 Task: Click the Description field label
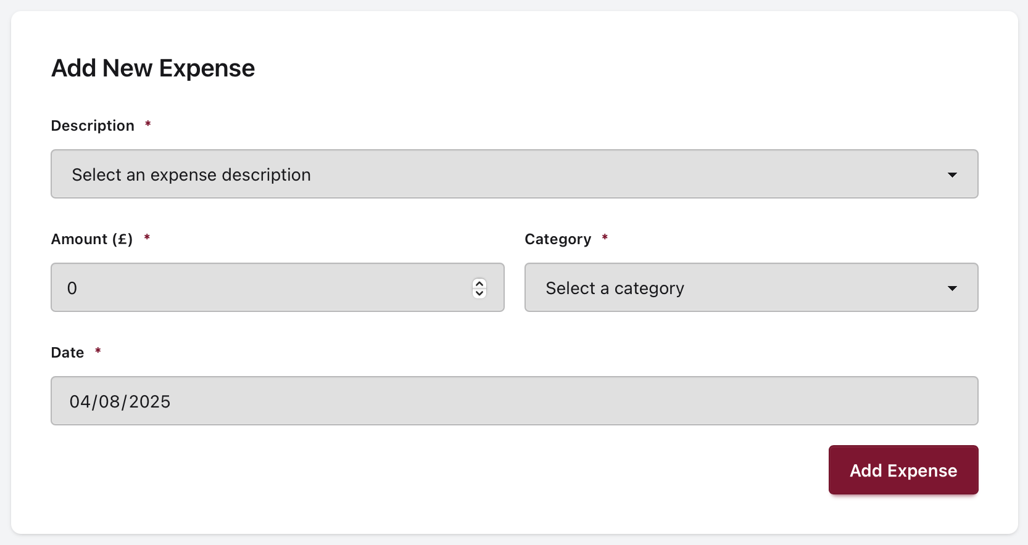pyautogui.click(x=92, y=125)
